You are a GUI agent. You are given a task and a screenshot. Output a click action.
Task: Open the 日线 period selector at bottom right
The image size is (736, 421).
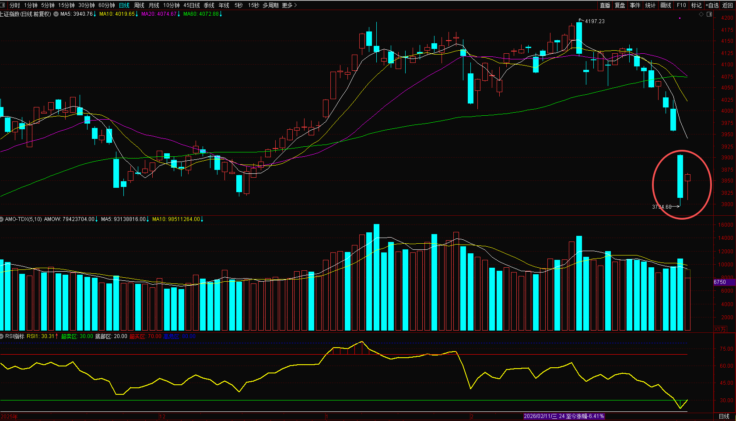pyautogui.click(x=724, y=416)
